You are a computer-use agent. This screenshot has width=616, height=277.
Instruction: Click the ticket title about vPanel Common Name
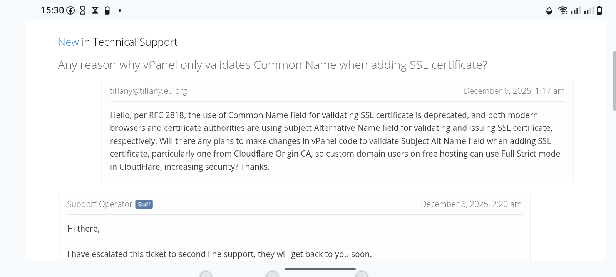click(x=273, y=65)
